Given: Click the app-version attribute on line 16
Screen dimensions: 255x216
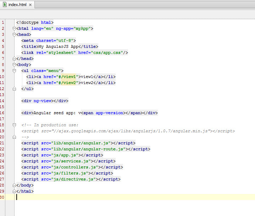Looking at the screenshot, I should pyautogui.click(x=109, y=113).
